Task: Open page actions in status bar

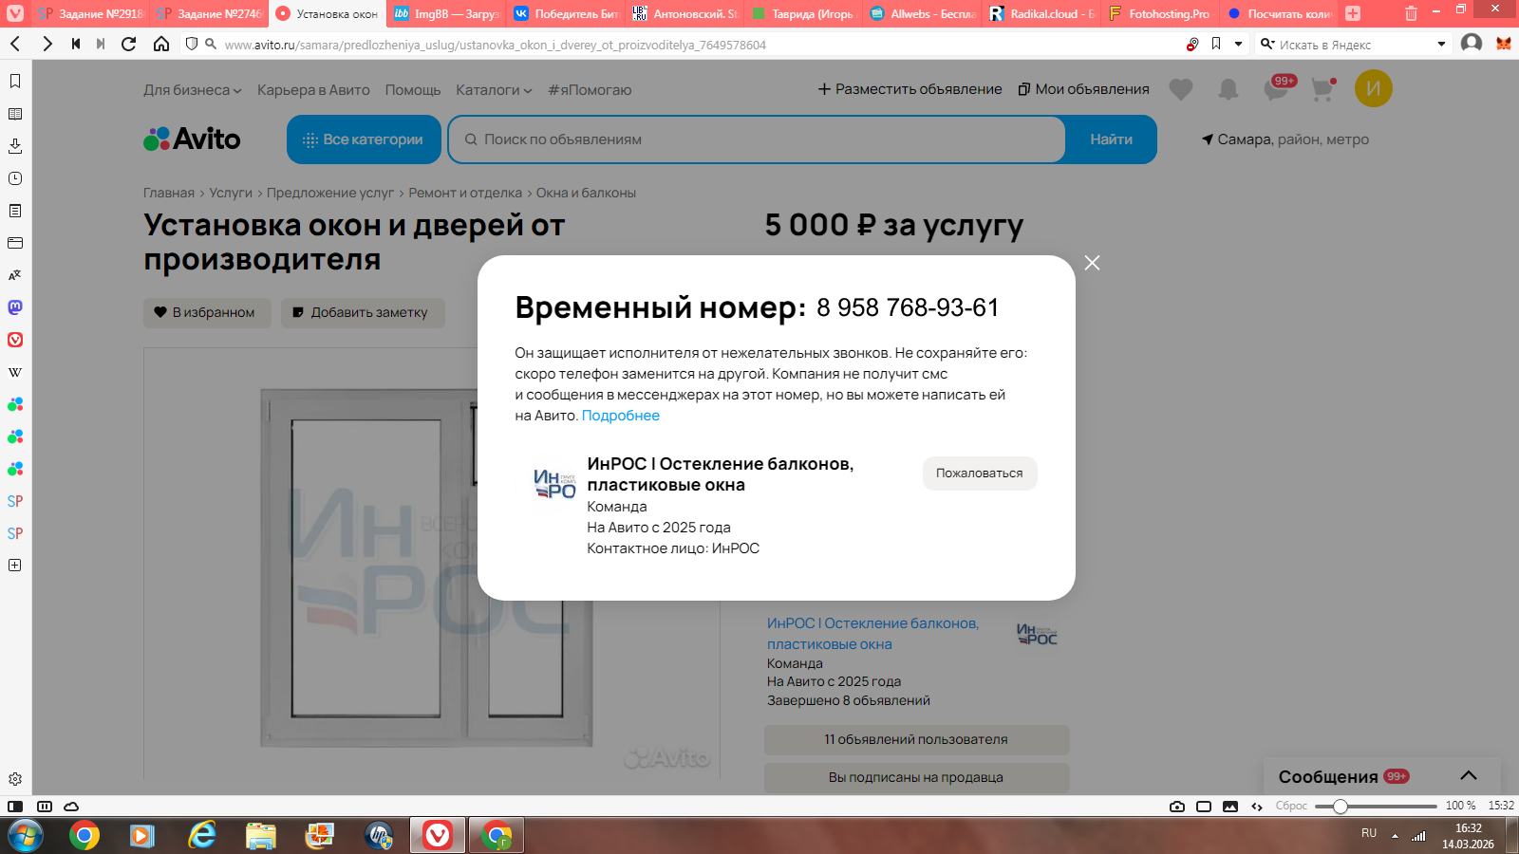Action: [1257, 807]
